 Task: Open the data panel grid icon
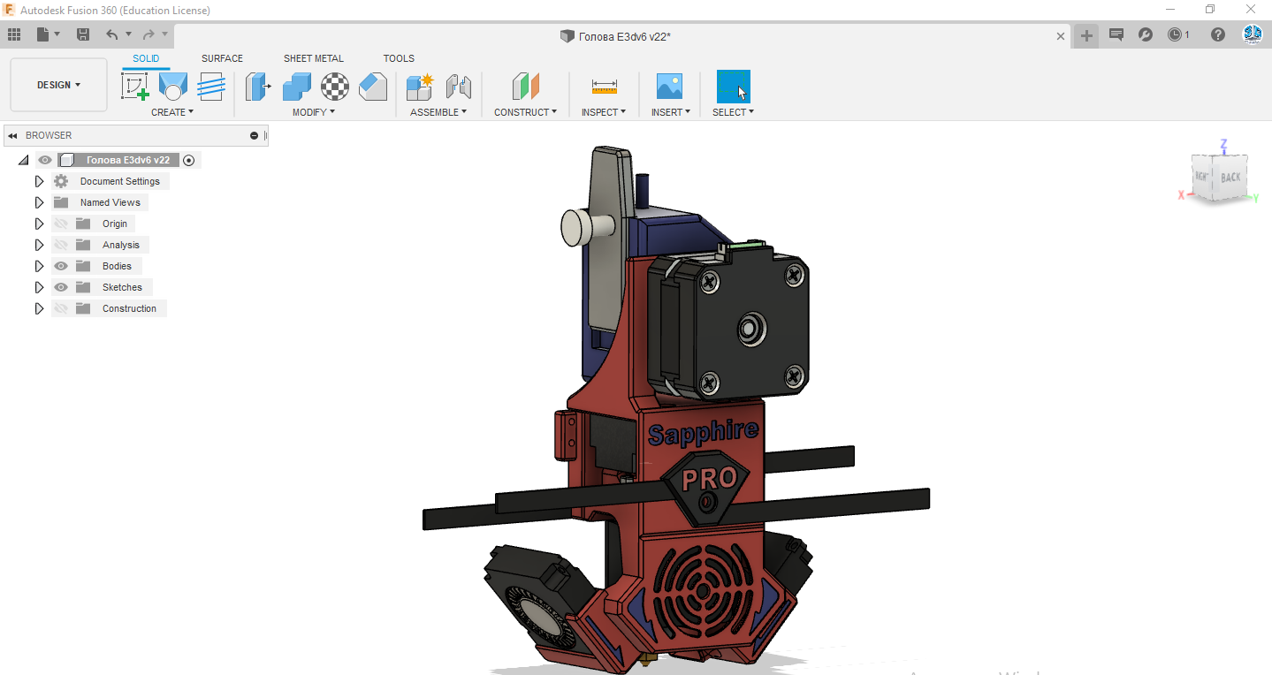(14, 34)
